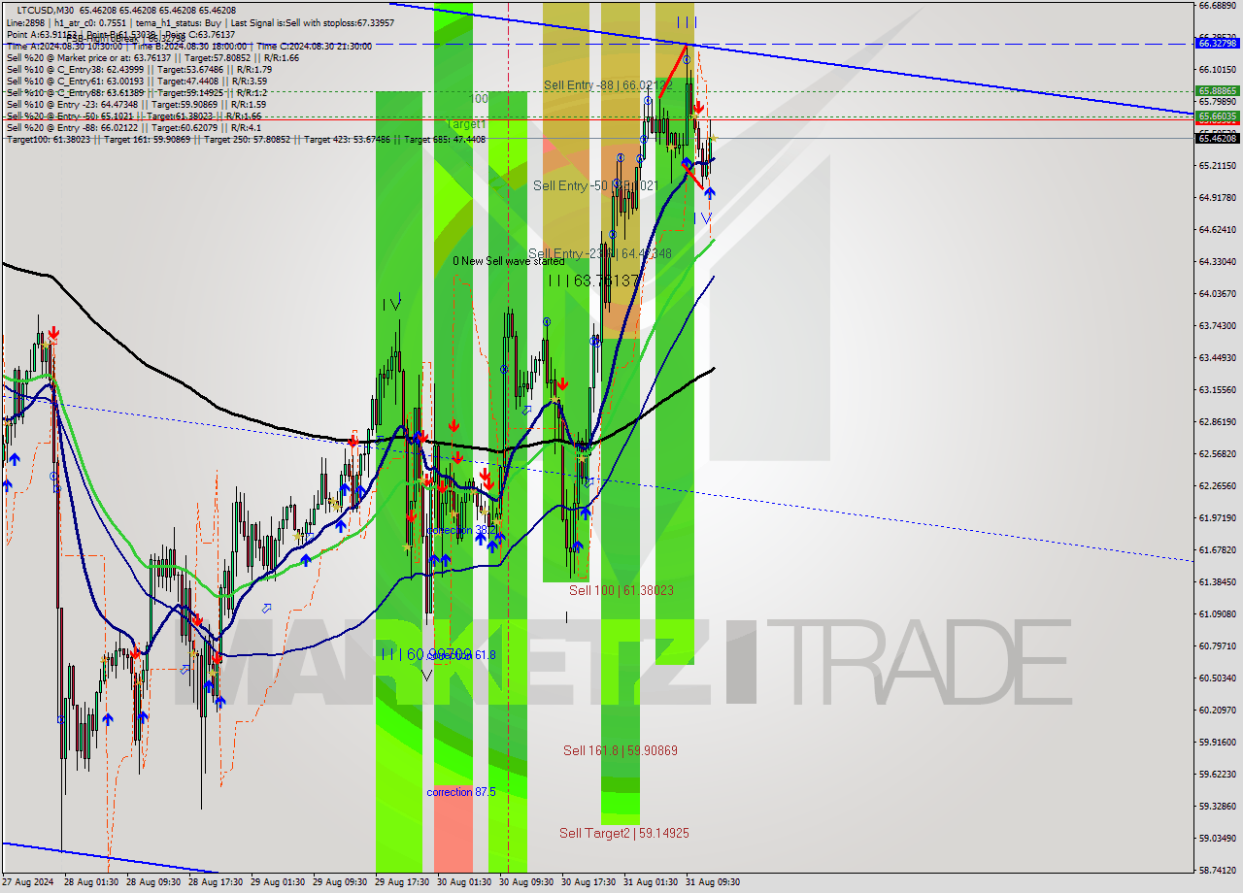The height and width of the screenshot is (893, 1243).
Task: Click the '31 Aug 01:30' time label
Action: tap(651, 882)
